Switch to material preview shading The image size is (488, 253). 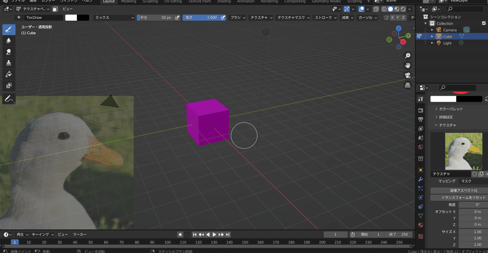pyautogui.click(x=397, y=9)
